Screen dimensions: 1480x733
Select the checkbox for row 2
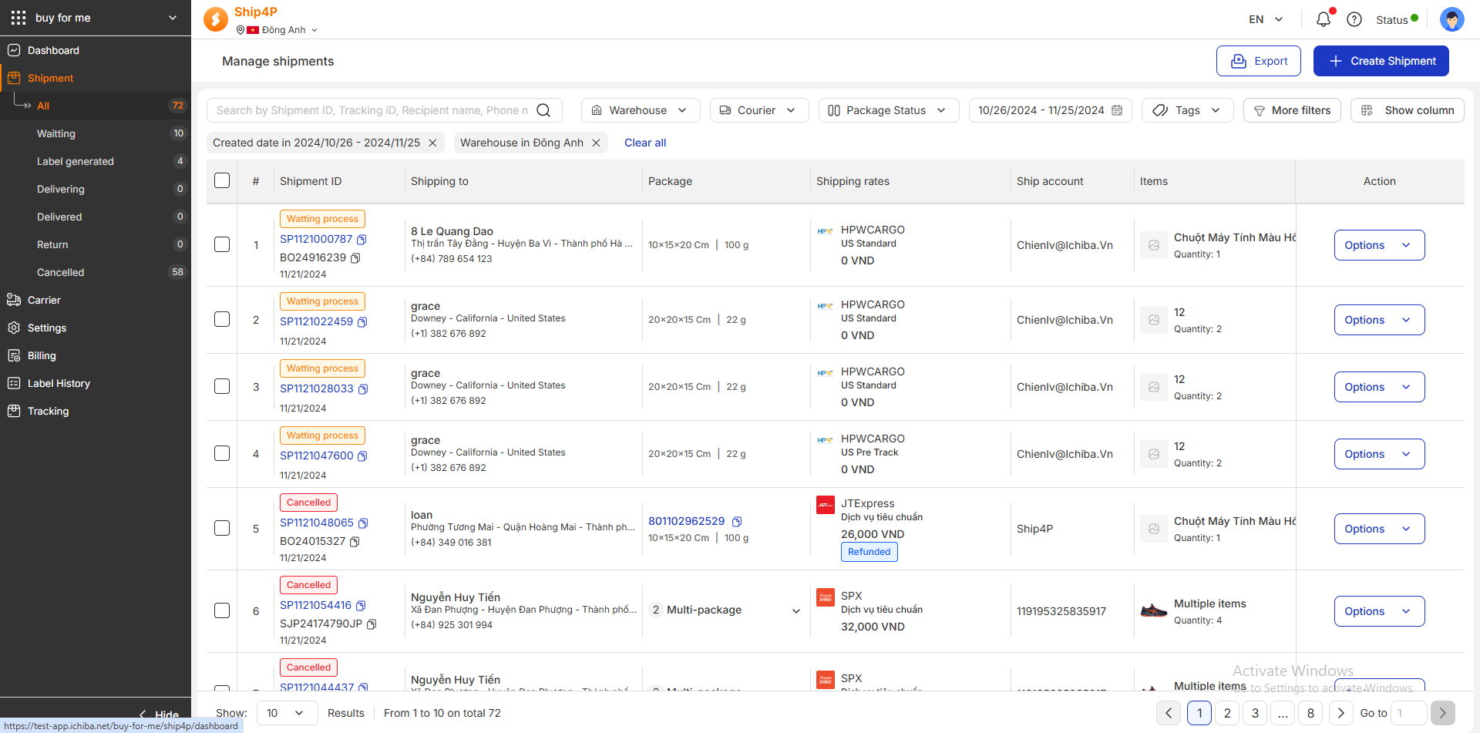(x=222, y=319)
